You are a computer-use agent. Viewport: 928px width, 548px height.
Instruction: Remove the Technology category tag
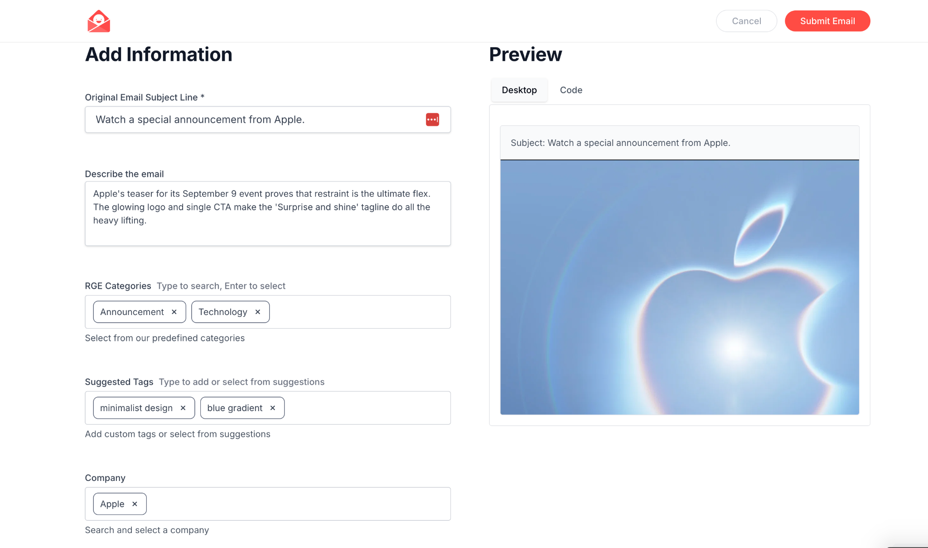tap(258, 312)
